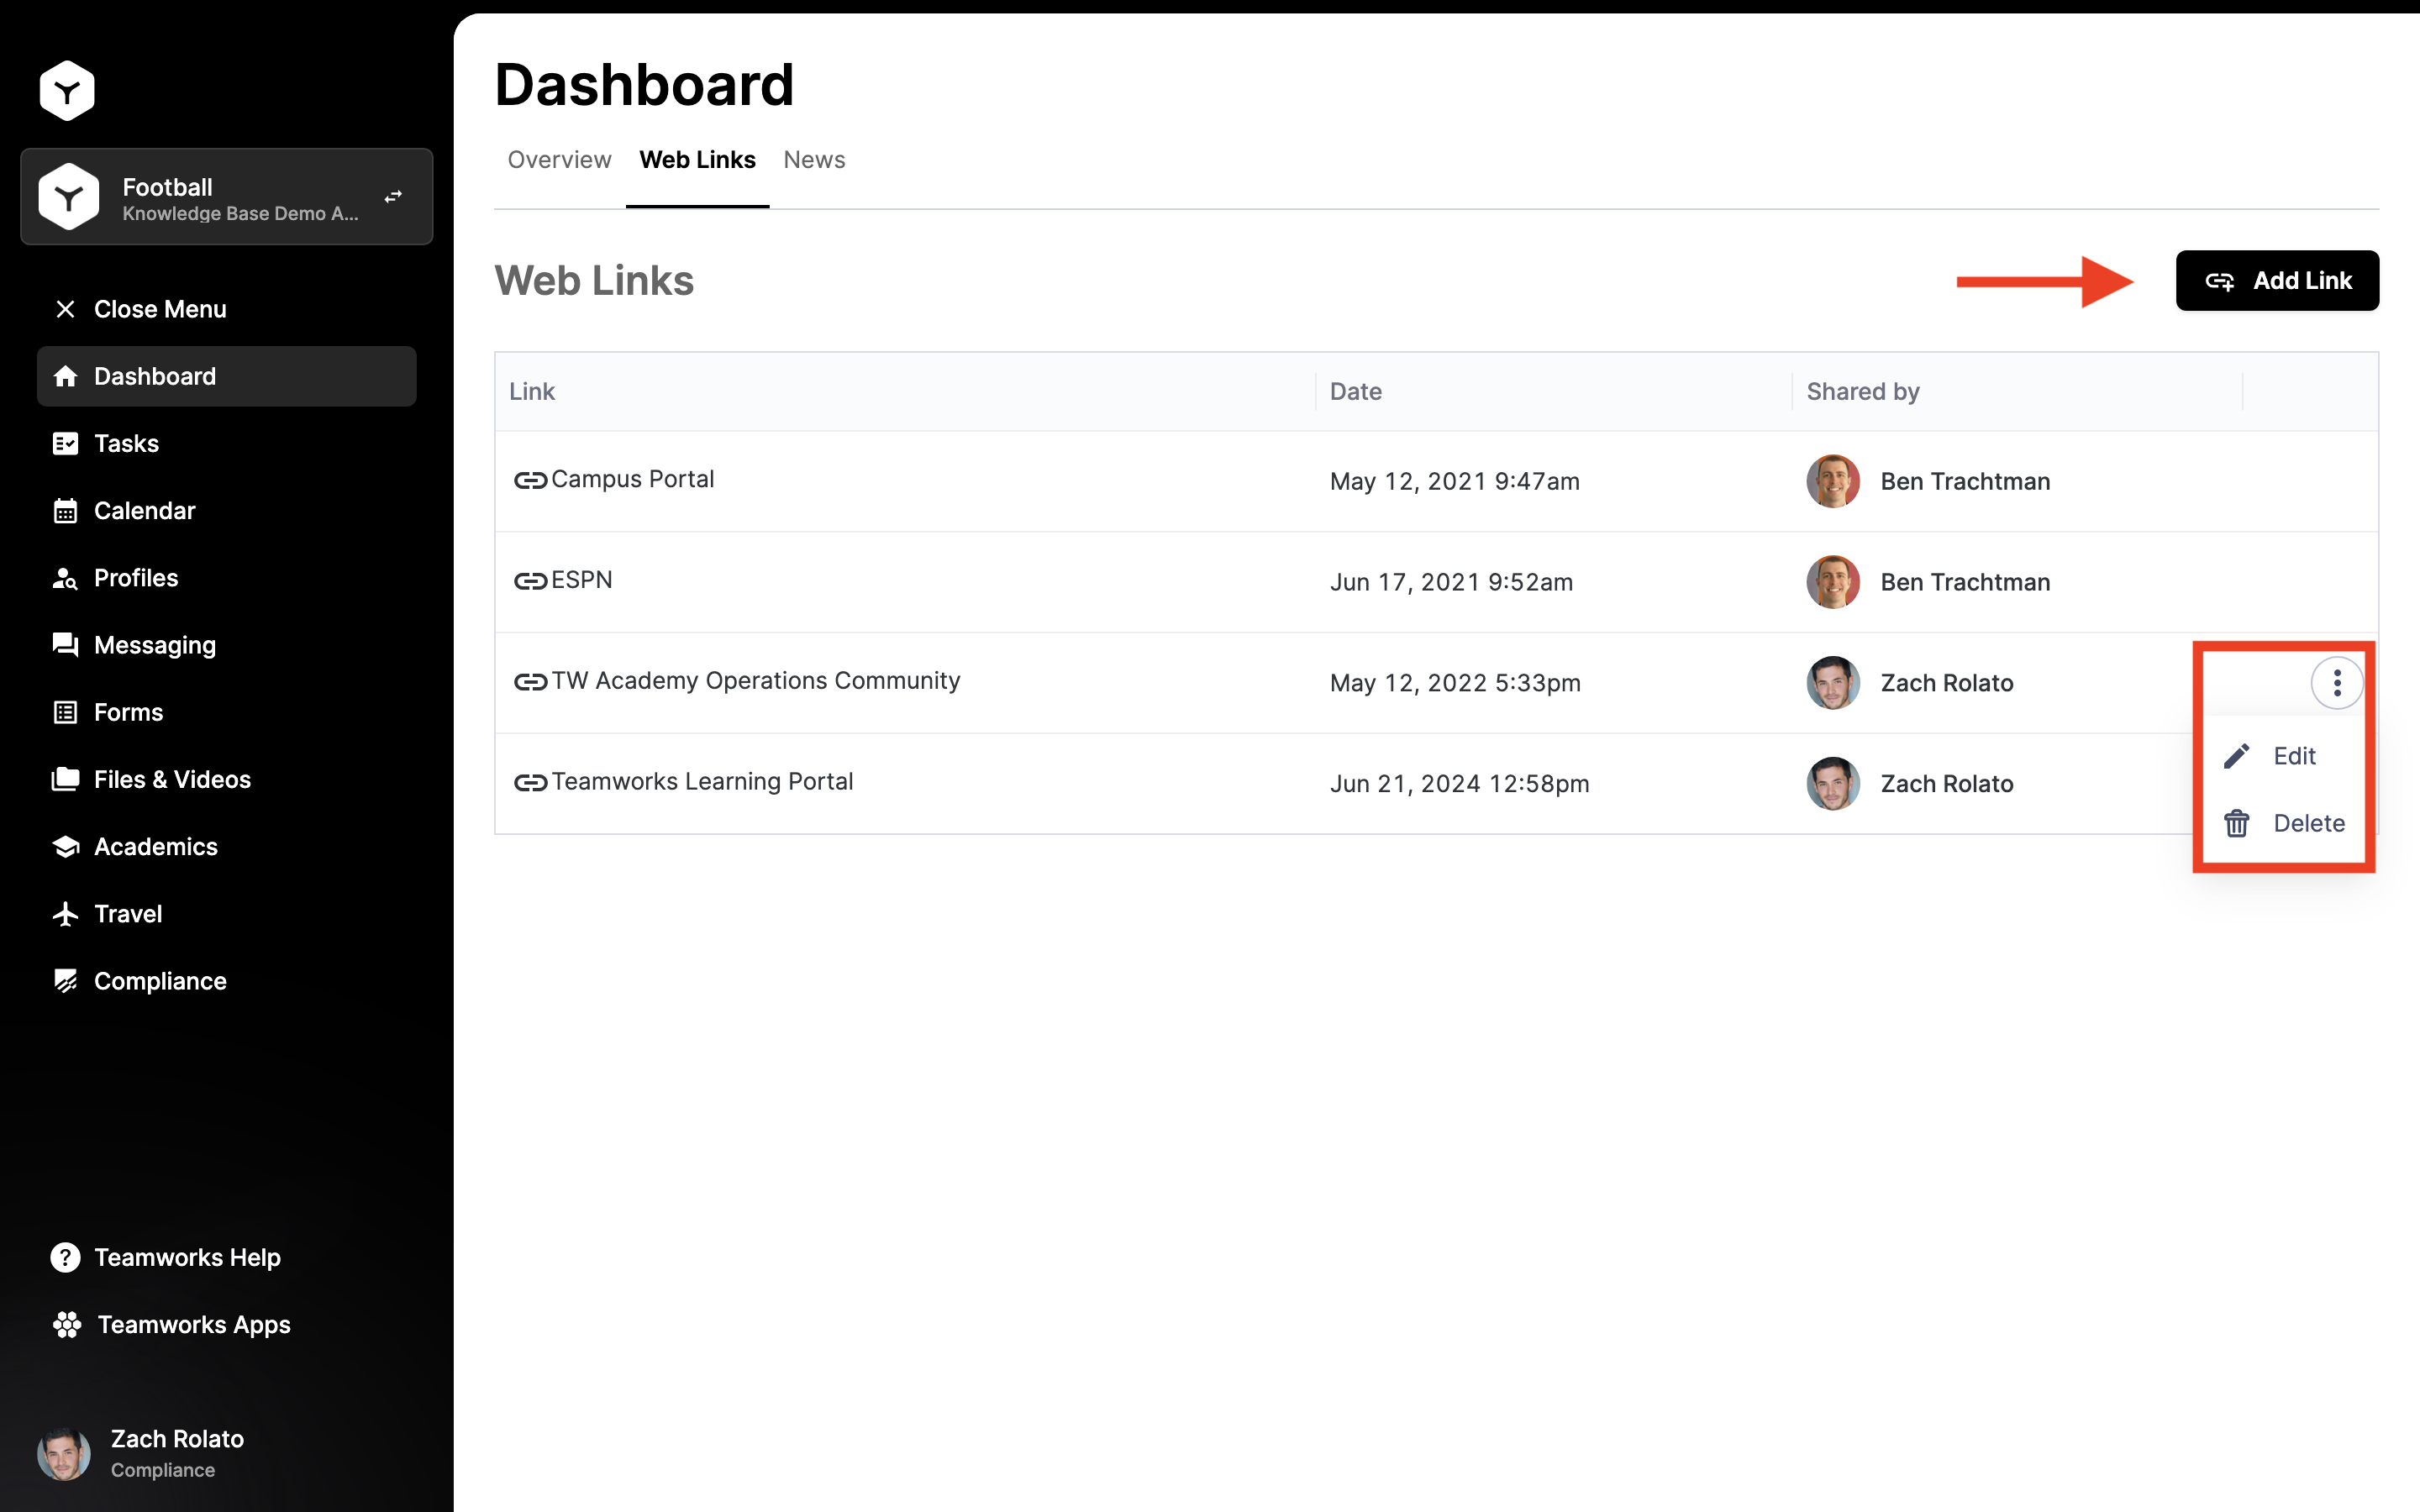Viewport: 2420px width, 1512px height.
Task: Open the Campus Portal web link
Action: point(631,480)
